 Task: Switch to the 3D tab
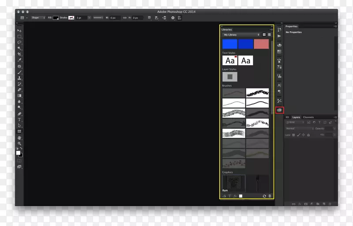coord(287,117)
